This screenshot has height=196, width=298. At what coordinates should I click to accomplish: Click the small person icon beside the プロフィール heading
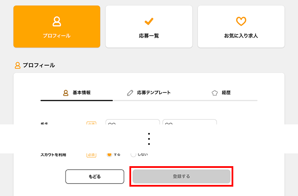click(17, 66)
